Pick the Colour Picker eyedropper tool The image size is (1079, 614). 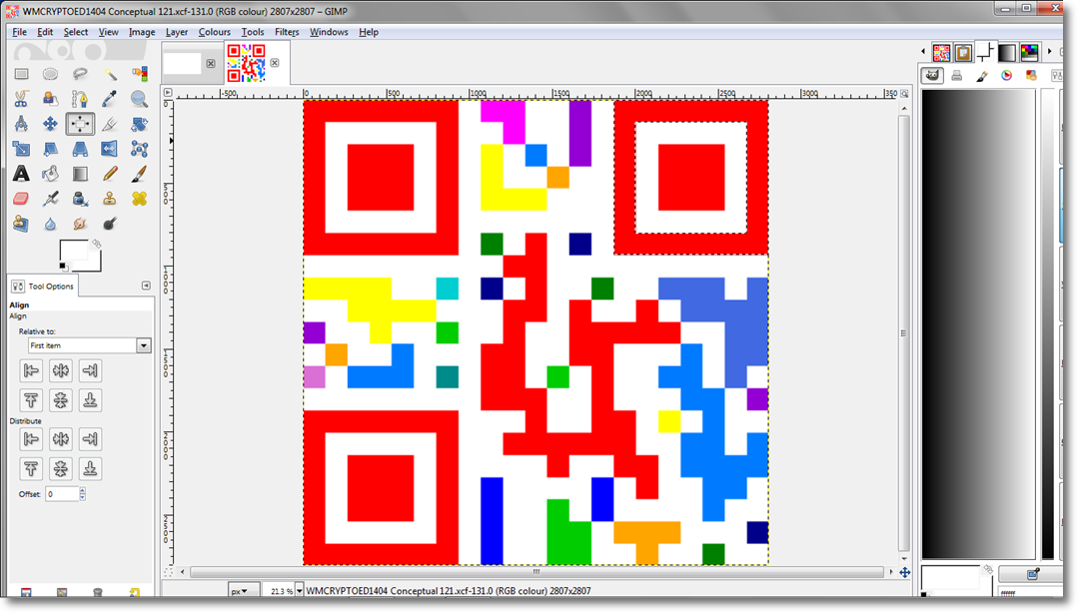point(110,99)
